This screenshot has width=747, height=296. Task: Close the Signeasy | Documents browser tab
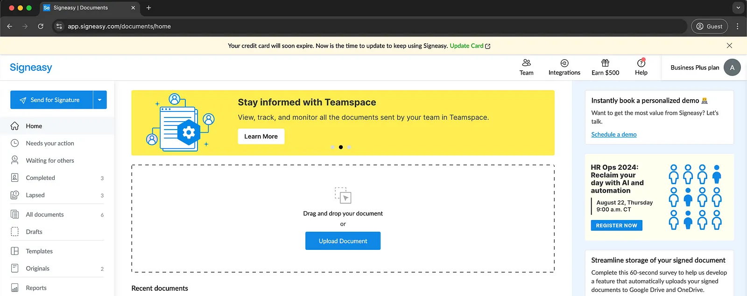coord(133,7)
